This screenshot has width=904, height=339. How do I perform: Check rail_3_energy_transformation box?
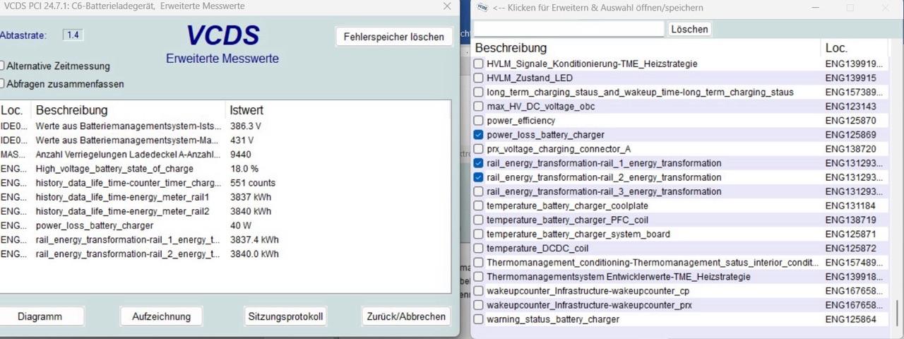pyautogui.click(x=479, y=191)
